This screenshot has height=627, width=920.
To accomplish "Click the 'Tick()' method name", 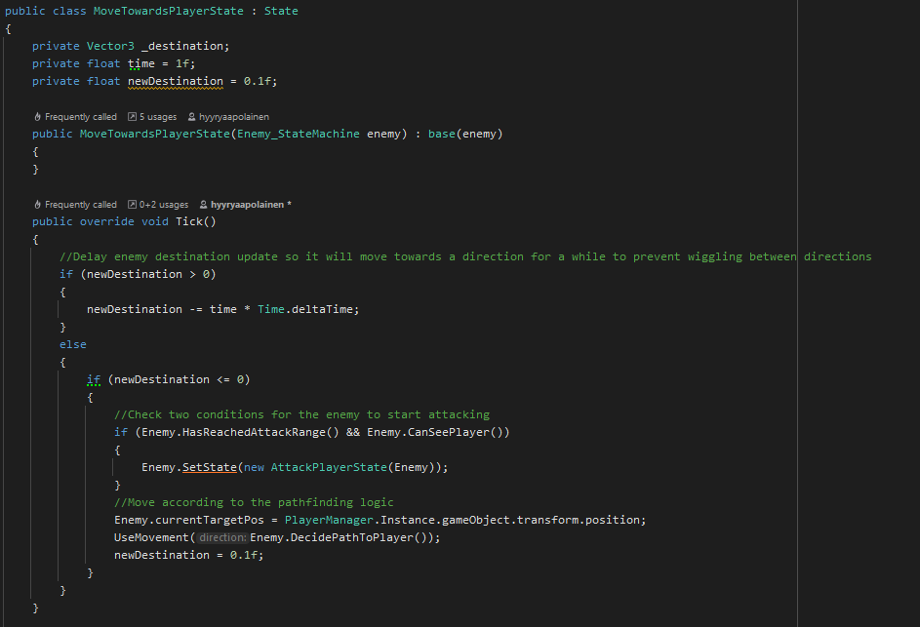I will [196, 221].
